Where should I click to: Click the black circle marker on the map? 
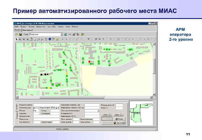point(45,74)
